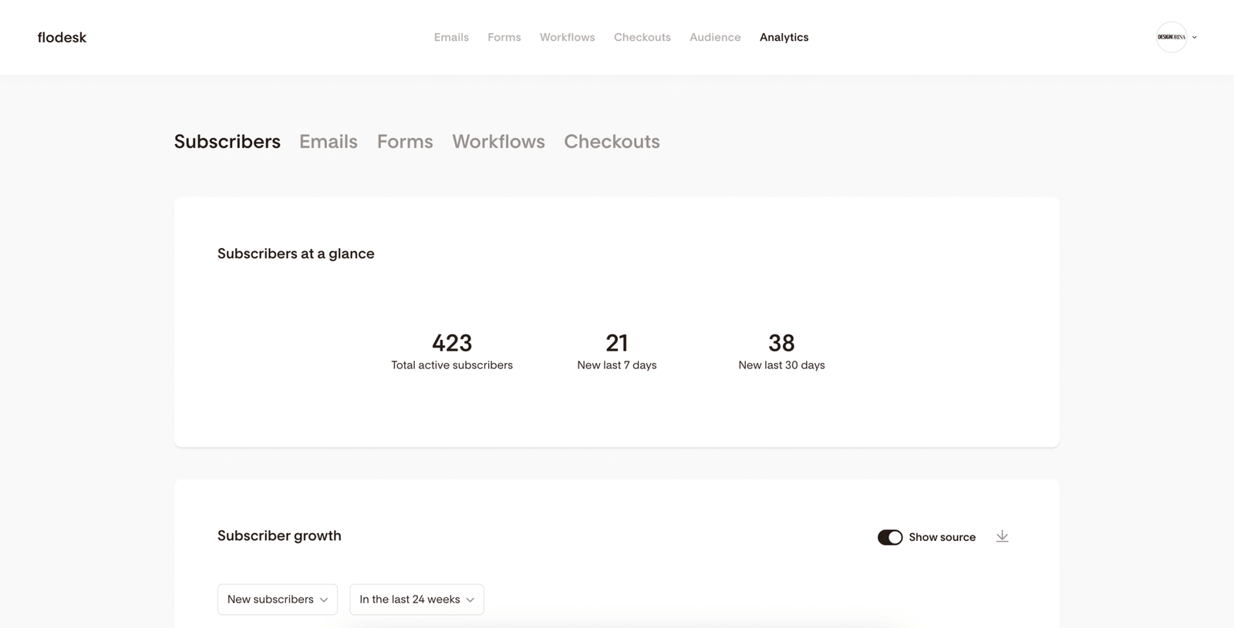Go to Audience in top navigation
1234x628 pixels.
point(715,37)
